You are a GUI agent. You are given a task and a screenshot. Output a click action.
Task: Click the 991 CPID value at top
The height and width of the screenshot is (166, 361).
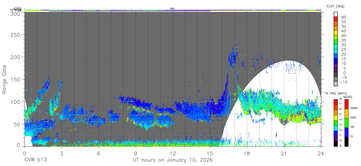click(x=173, y=9)
